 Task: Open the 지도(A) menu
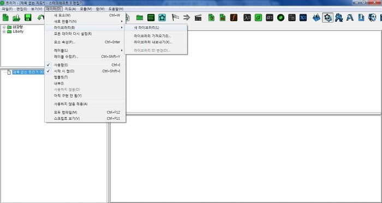click(70, 9)
